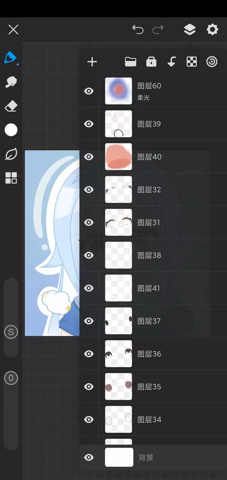Open the four-square grid tools menu
This screenshot has height=480, width=227.
point(11,178)
